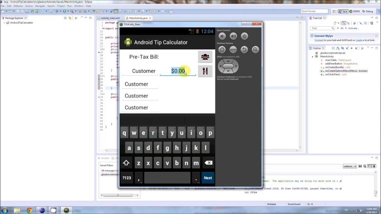Click File Explorer icon in taskbar
Screen dimensions: 381x214
pos(17,210)
